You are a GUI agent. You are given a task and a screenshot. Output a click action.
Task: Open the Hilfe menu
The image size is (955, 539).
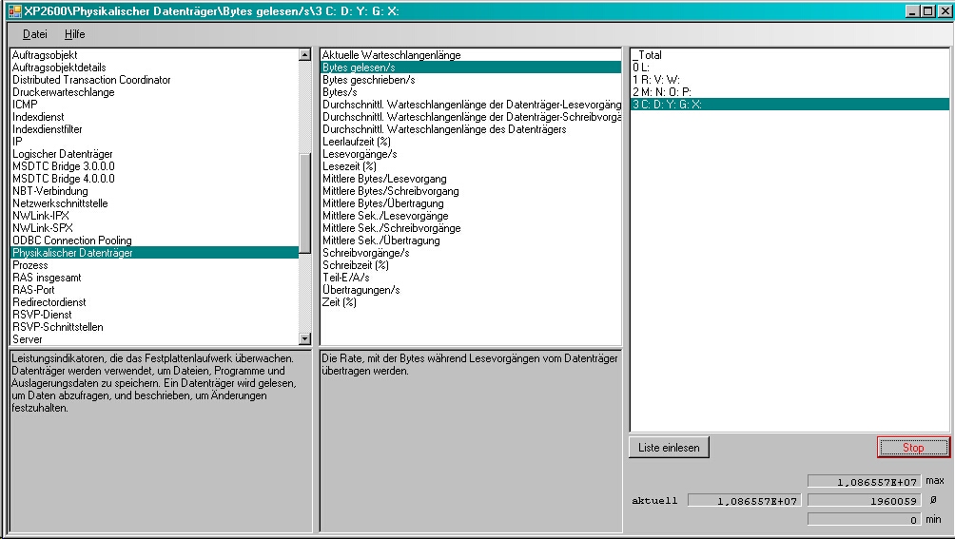click(74, 34)
